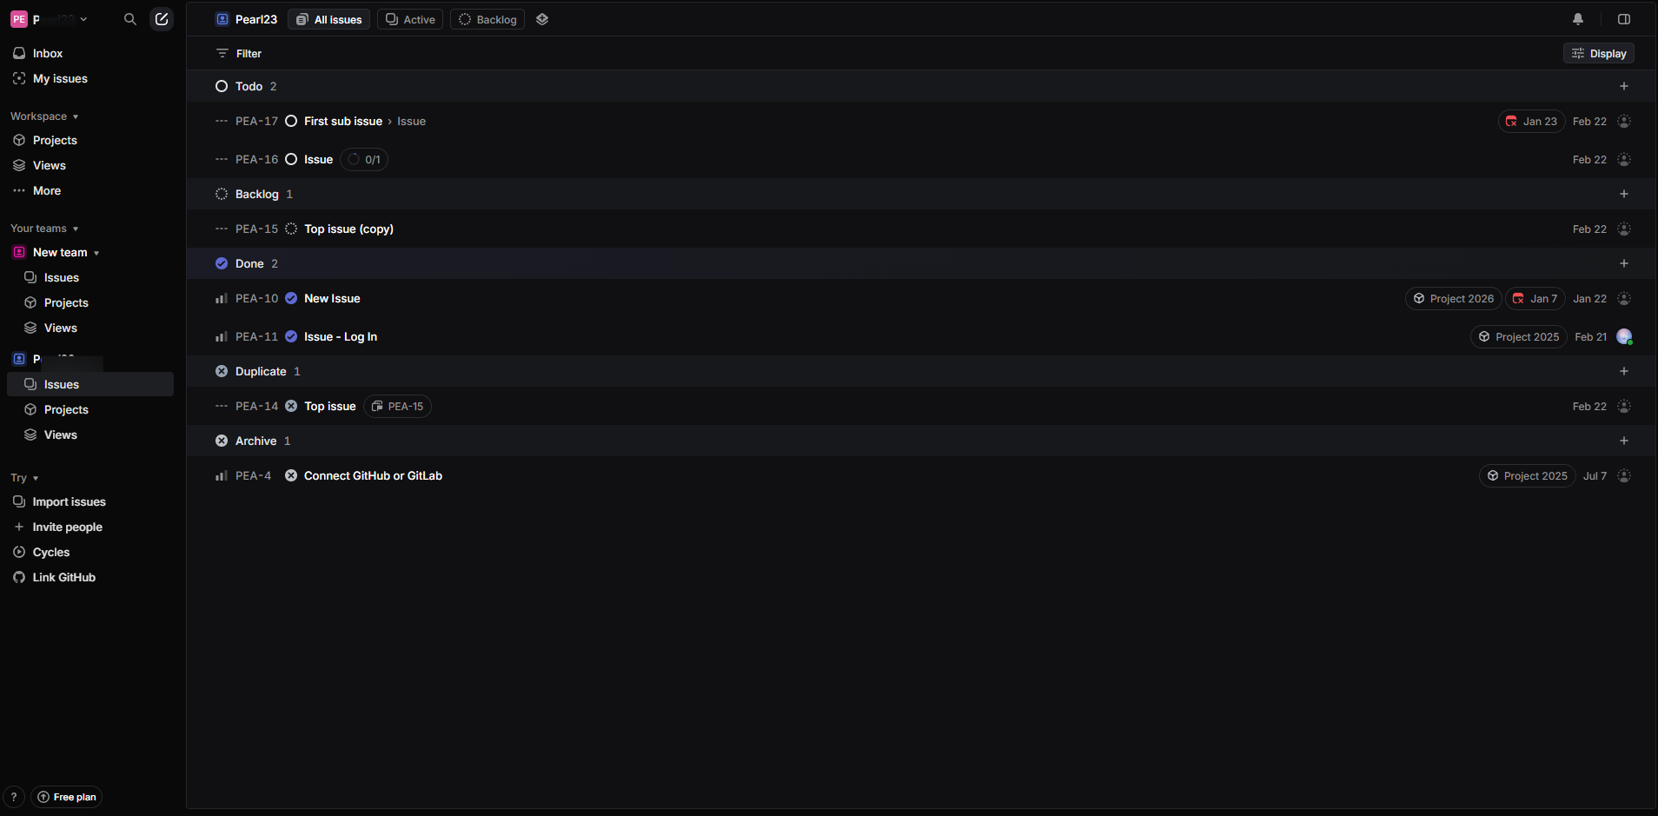This screenshot has height=816, width=1658.
Task: Open the help question mark button
Action: pos(14,797)
